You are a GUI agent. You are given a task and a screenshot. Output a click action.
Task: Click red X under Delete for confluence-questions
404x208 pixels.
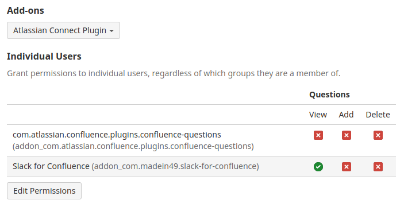[x=378, y=135]
